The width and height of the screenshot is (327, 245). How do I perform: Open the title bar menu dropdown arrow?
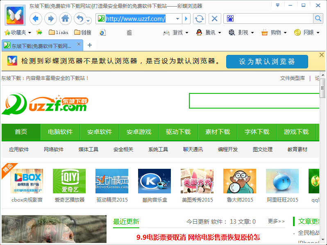click(x=277, y=5)
